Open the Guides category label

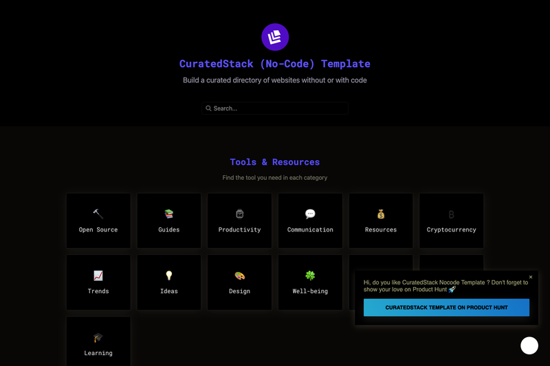168,230
